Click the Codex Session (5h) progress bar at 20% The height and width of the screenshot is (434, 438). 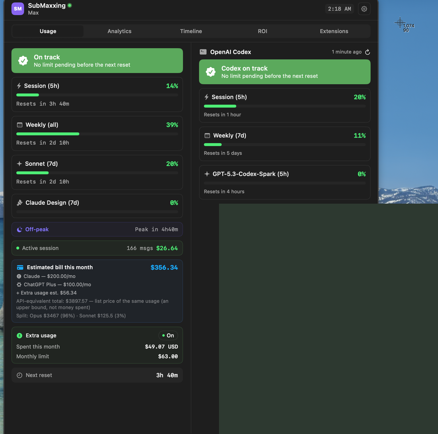click(285, 106)
